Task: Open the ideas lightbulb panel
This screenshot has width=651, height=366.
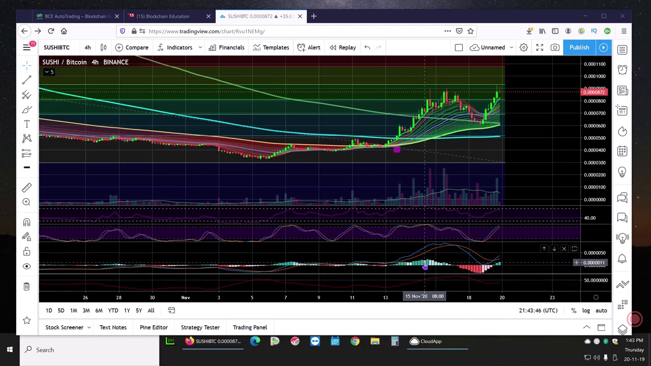Action: (x=622, y=172)
